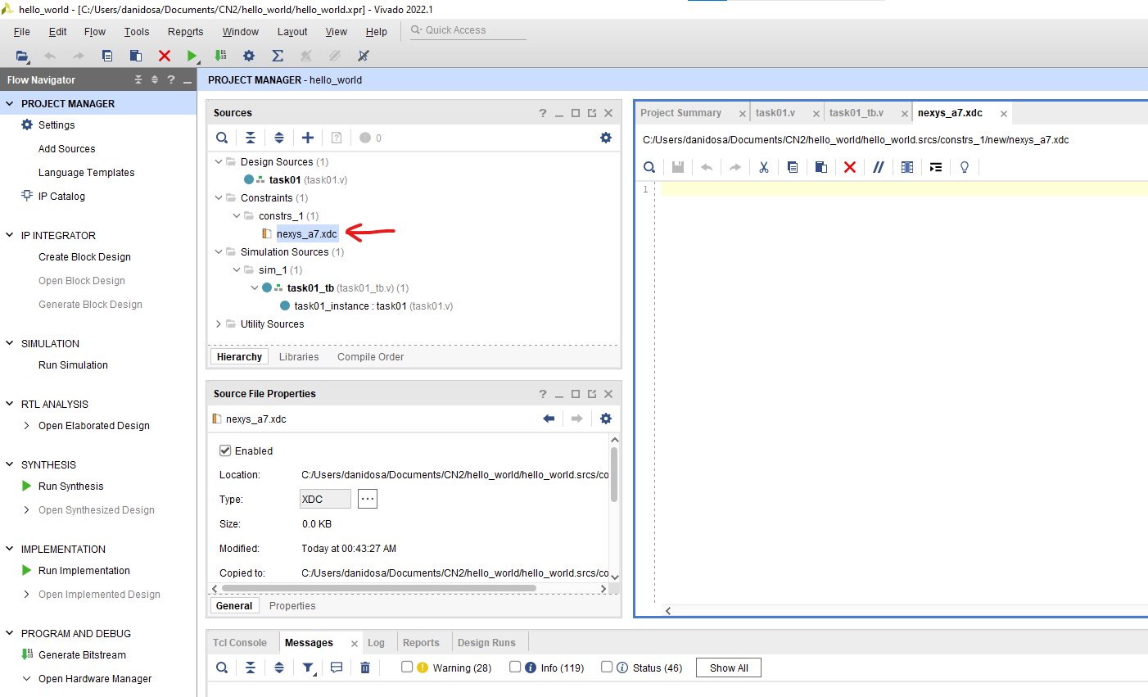
Task: Switch to the Tcl Console tab
Action: pyautogui.click(x=240, y=643)
